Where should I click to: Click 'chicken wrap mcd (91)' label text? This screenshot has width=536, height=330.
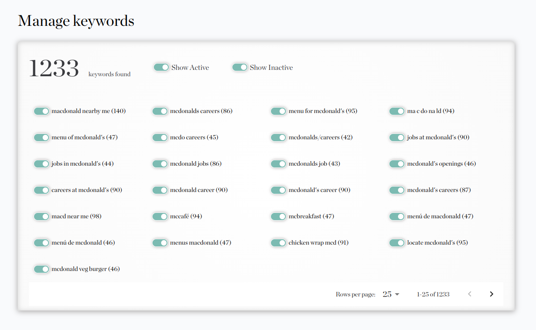point(319,243)
